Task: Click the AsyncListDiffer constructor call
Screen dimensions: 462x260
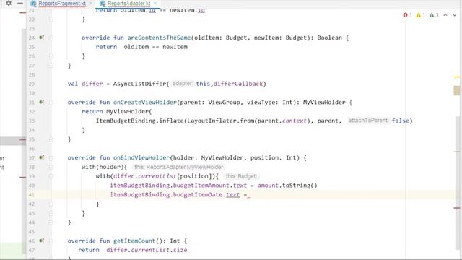Action: coord(139,84)
